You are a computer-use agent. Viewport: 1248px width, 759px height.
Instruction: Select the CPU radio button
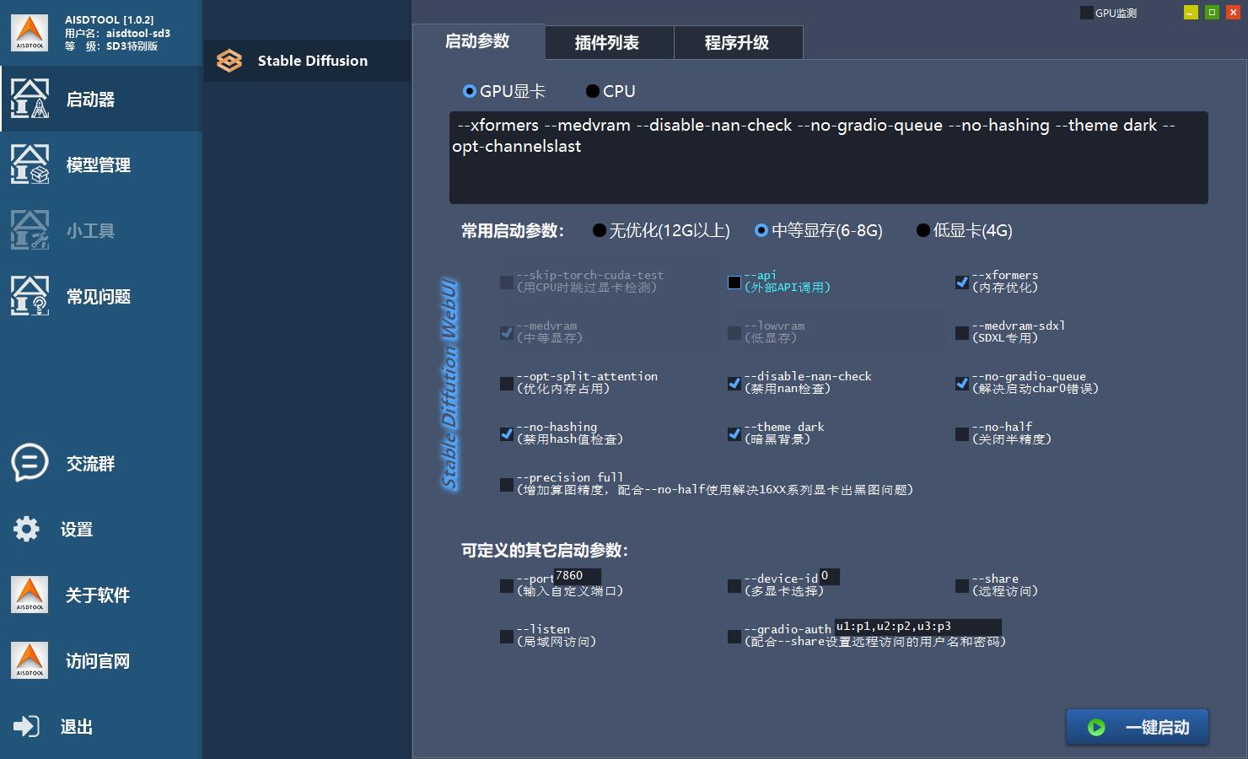pos(593,91)
